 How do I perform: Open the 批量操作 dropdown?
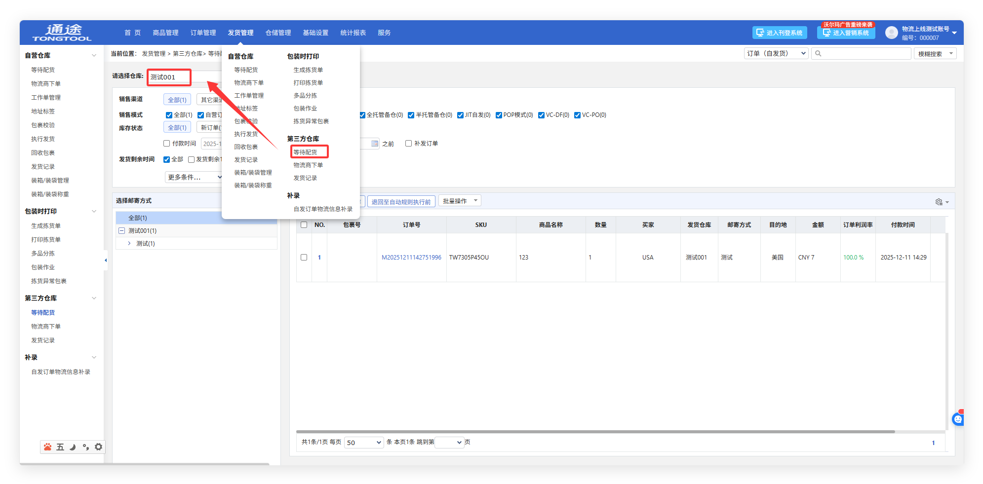click(459, 201)
